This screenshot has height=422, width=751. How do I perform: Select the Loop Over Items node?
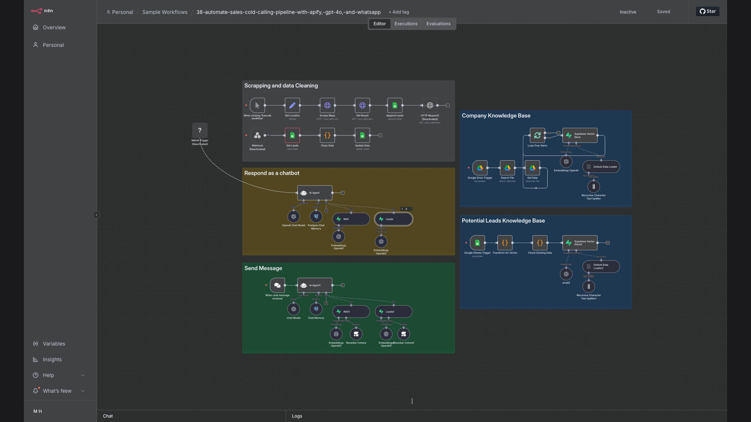pos(537,136)
